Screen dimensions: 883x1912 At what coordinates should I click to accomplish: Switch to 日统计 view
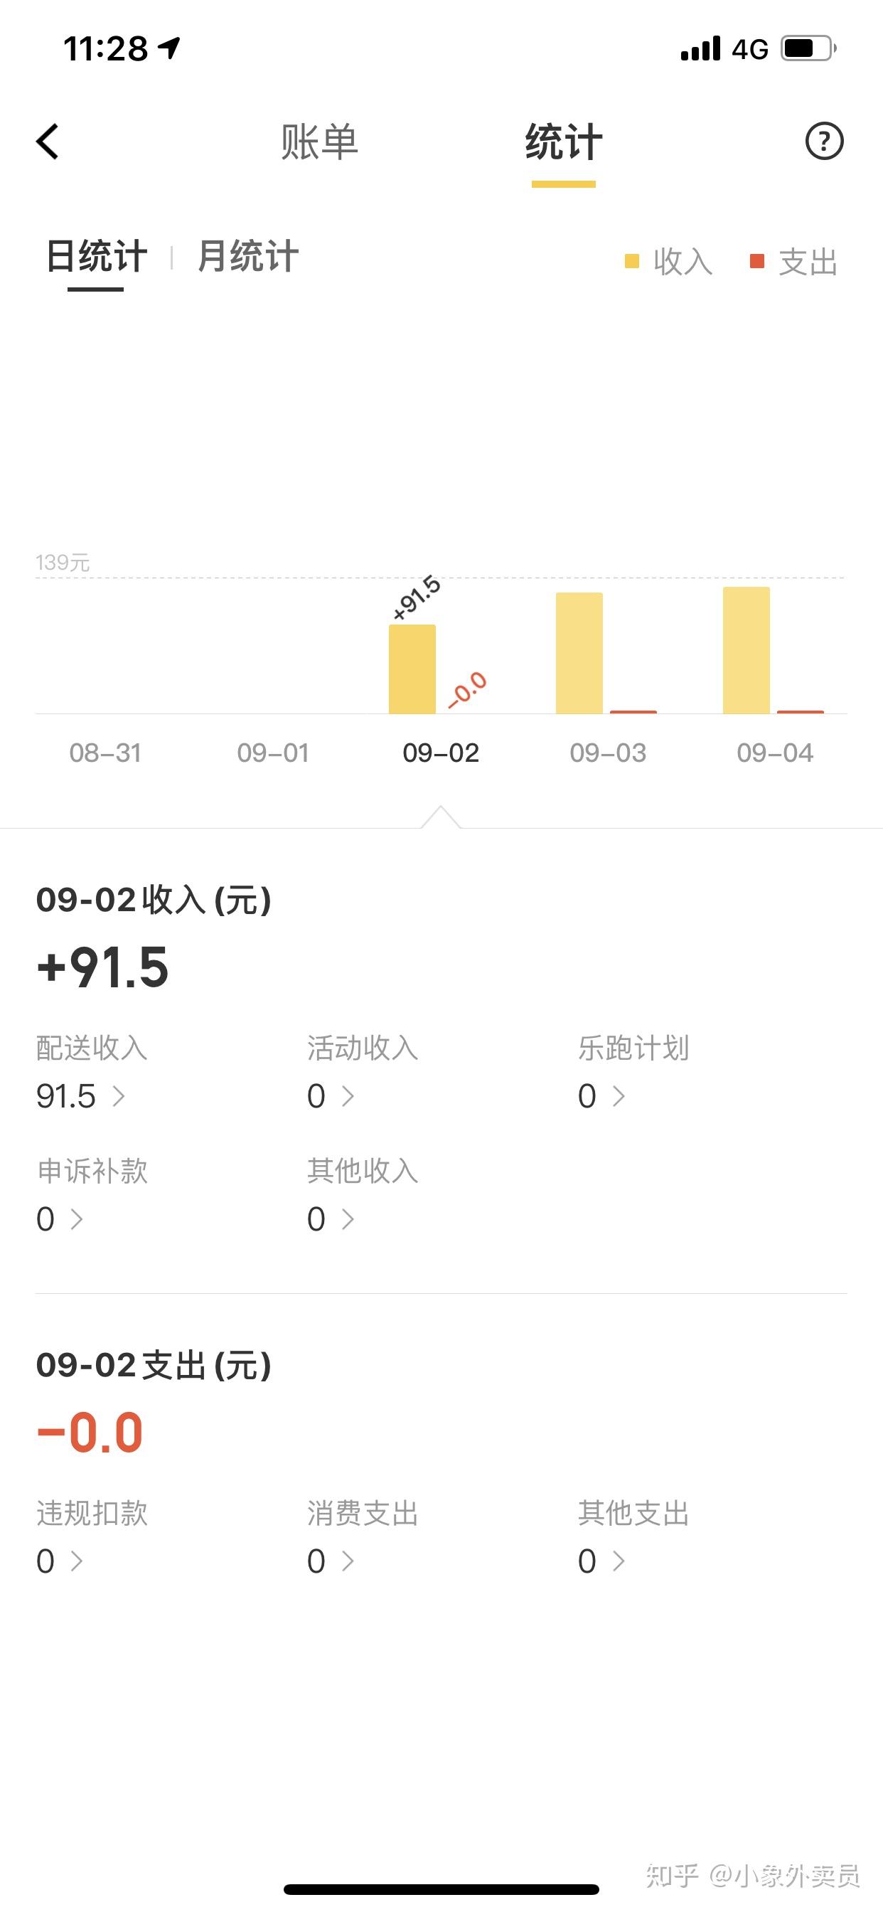pos(97,257)
